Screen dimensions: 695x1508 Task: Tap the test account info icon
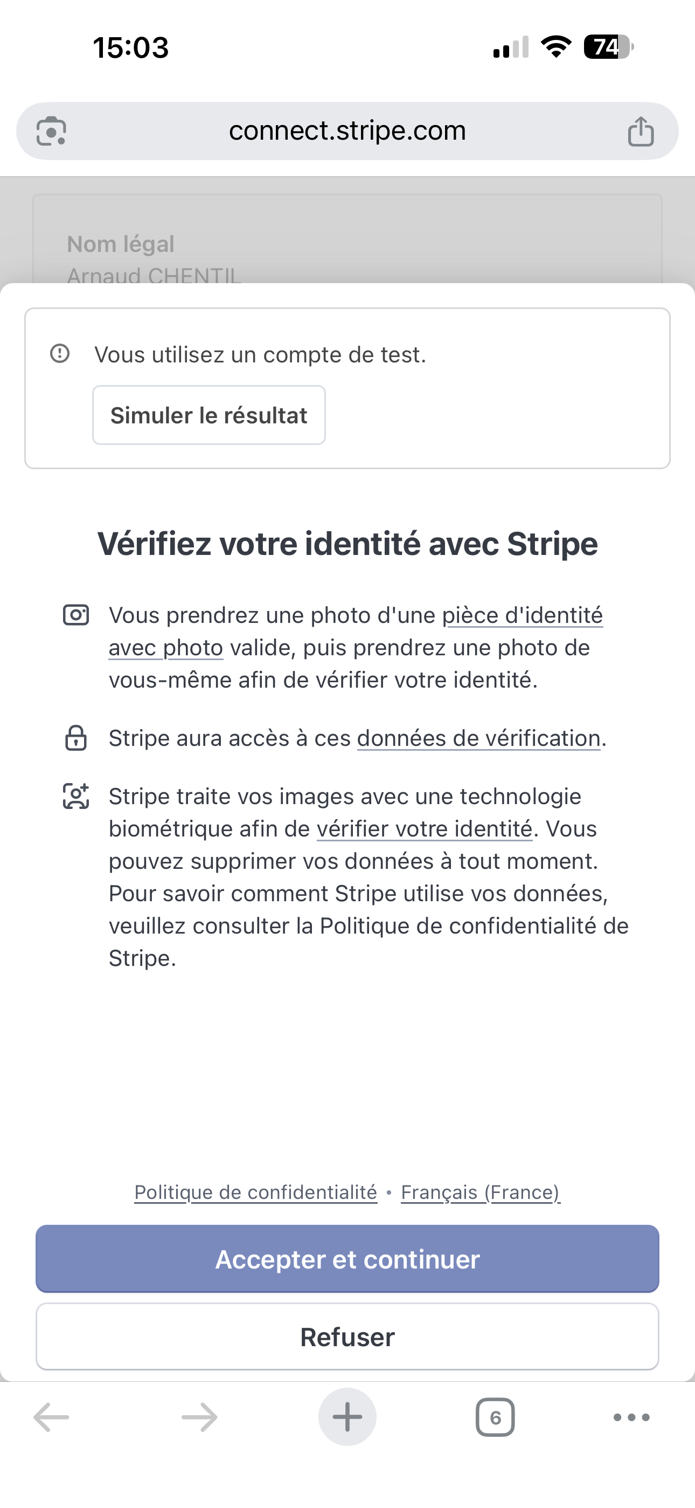(x=60, y=354)
